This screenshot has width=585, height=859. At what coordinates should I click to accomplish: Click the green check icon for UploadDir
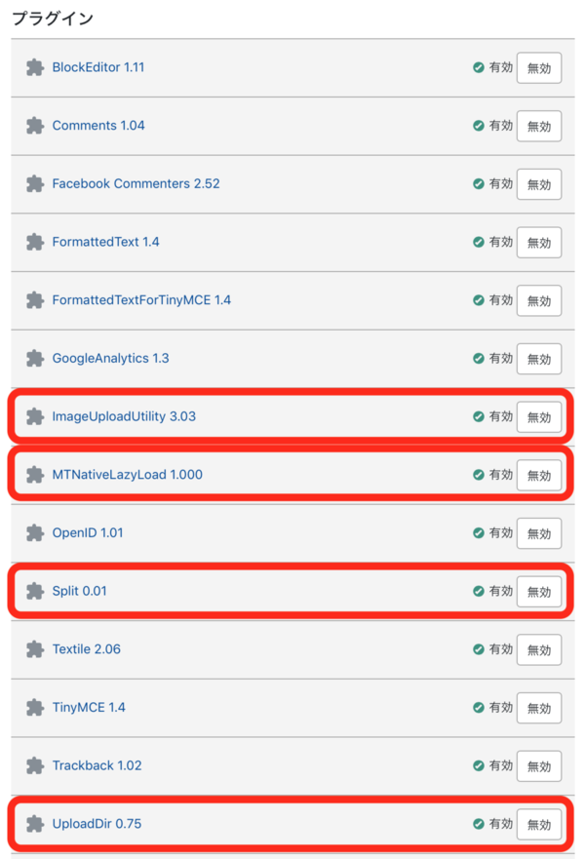coord(479,823)
